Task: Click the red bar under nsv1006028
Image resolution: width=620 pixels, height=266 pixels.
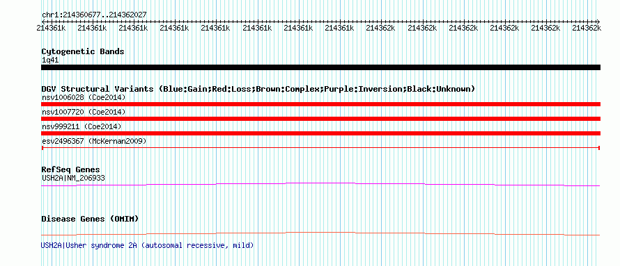Action: click(x=320, y=104)
